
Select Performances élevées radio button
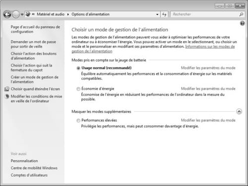(78, 121)
